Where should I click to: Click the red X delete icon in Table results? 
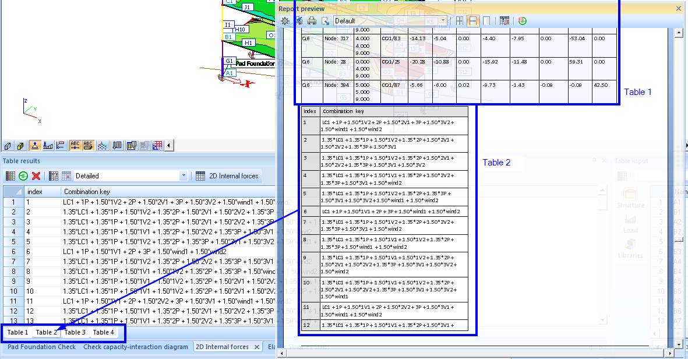[36, 176]
